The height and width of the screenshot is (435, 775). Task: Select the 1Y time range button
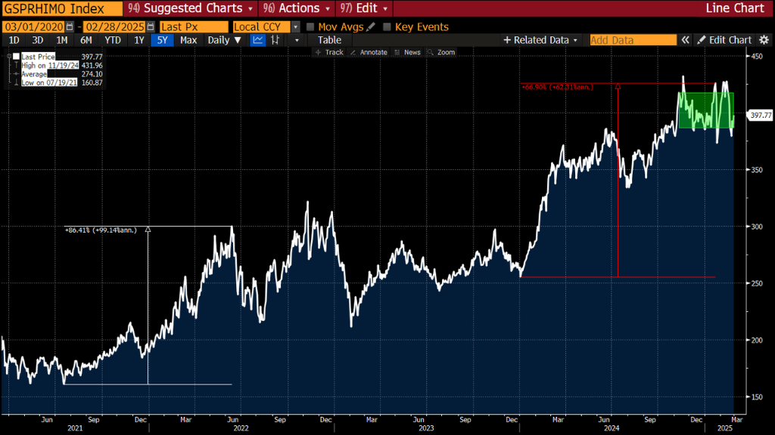[139, 41]
